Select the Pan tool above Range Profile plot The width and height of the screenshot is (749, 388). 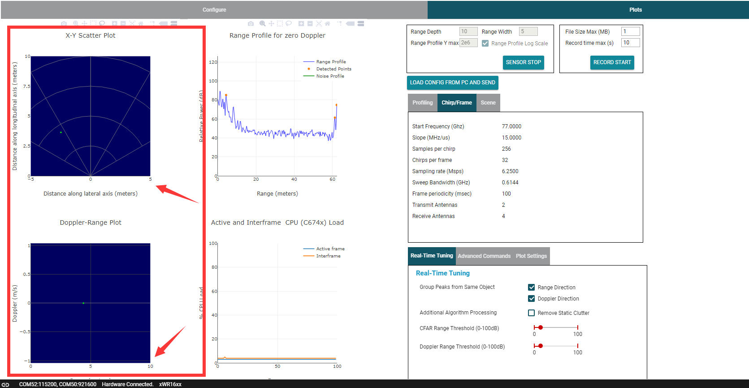click(271, 23)
